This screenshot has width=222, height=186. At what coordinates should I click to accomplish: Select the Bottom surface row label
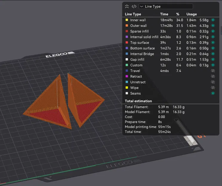[142, 48]
